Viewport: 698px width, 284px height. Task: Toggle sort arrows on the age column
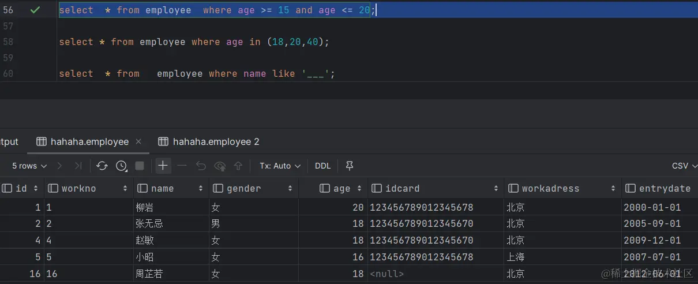coord(359,188)
